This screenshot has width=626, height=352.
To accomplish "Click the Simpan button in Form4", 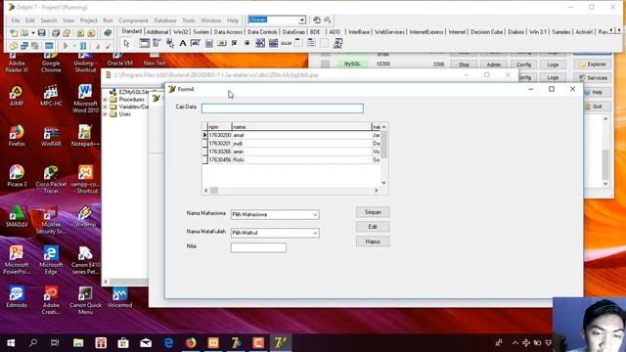I will [x=373, y=212].
